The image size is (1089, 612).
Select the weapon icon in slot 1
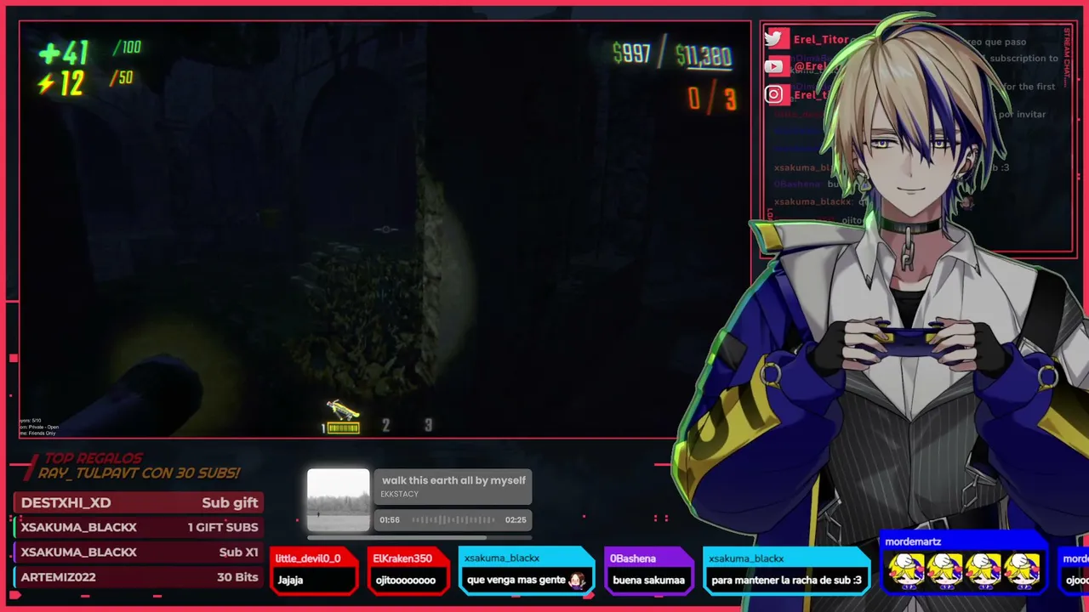point(342,411)
